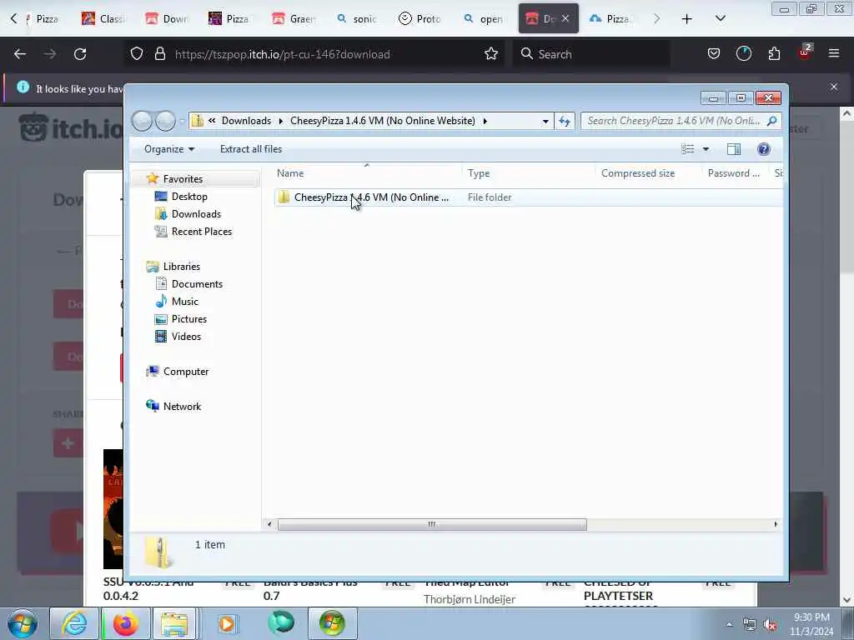
Task: Close the active Firefox tab
Action: click(x=565, y=18)
